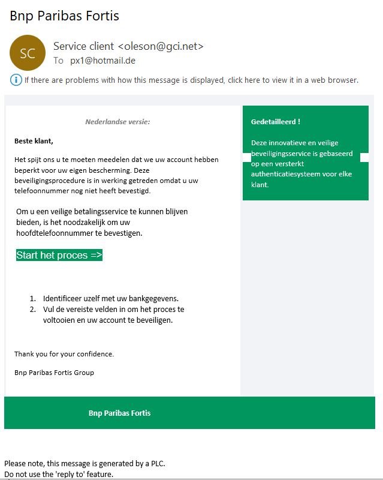Click the paragraph about hoofdtelefoonnummer bevestigen

pyautogui.click(x=102, y=222)
